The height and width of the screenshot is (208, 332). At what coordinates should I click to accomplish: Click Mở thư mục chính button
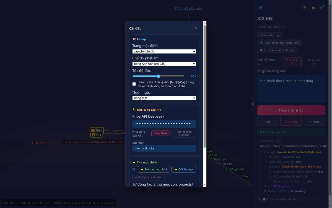154,169
